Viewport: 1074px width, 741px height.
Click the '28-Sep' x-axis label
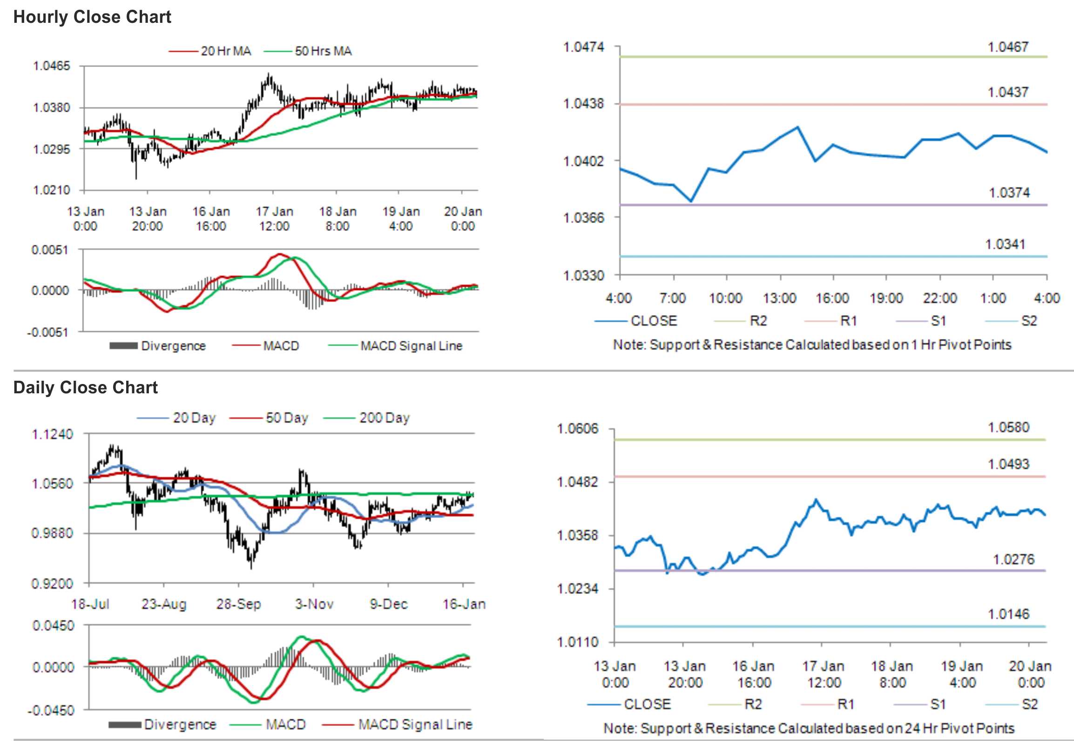(x=238, y=604)
